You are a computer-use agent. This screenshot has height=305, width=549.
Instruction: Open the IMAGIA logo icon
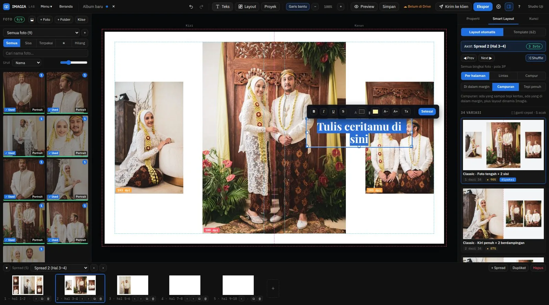point(6,7)
